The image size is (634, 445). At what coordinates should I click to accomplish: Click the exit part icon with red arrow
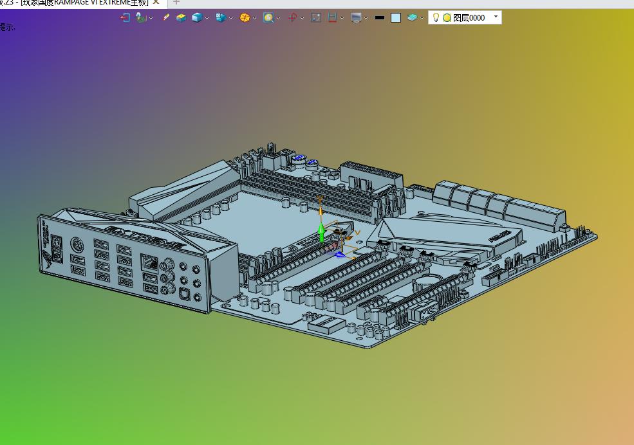(x=125, y=18)
